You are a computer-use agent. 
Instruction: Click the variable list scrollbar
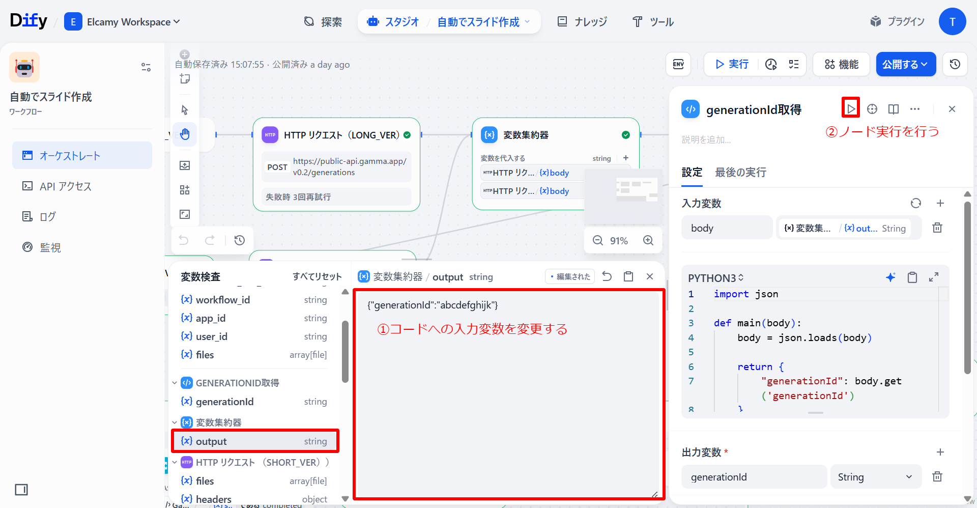click(345, 351)
